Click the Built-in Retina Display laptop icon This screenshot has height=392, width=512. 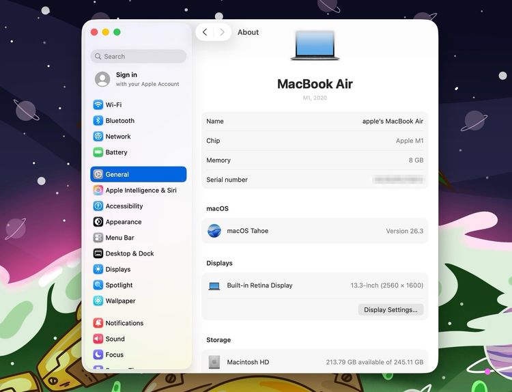pos(214,286)
